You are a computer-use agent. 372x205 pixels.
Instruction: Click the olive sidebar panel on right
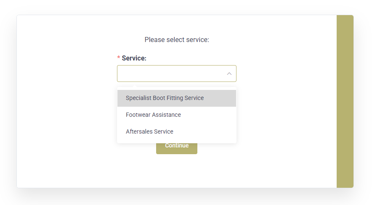point(345,101)
